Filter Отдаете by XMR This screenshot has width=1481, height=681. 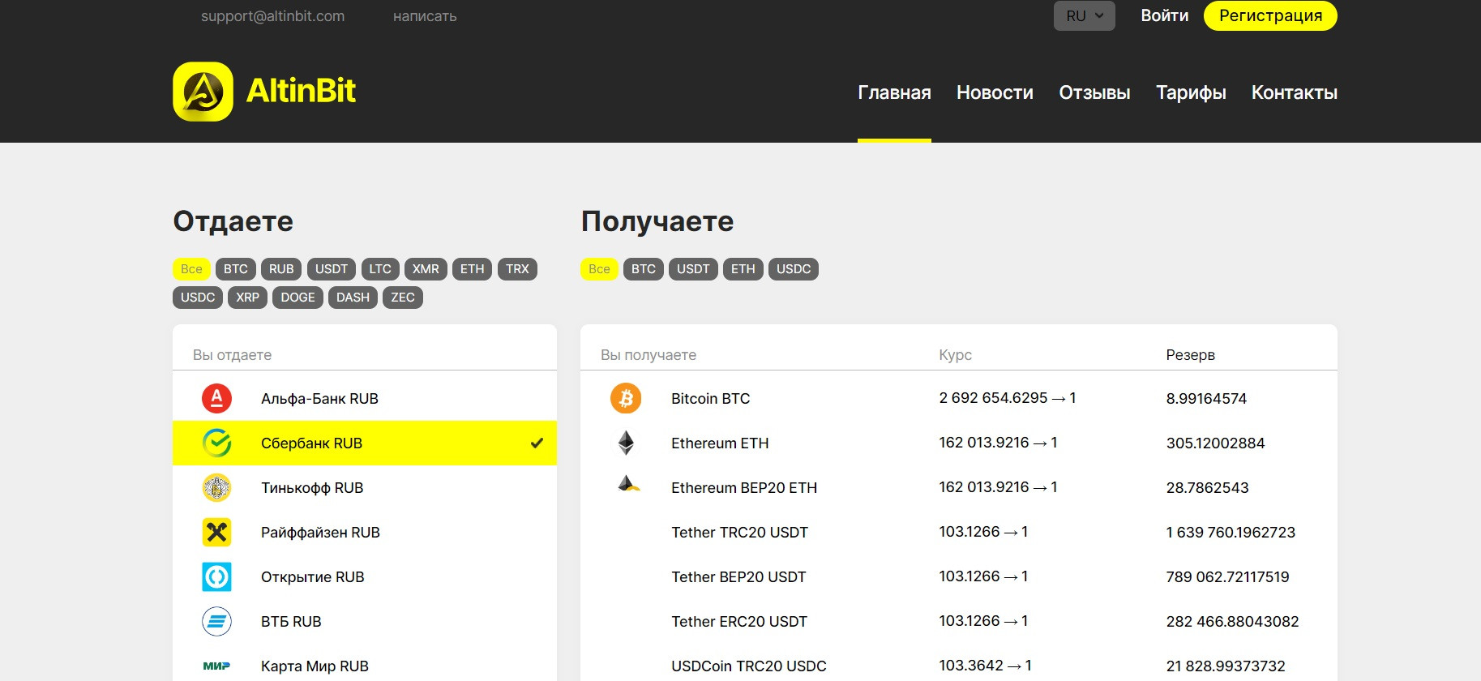(426, 269)
